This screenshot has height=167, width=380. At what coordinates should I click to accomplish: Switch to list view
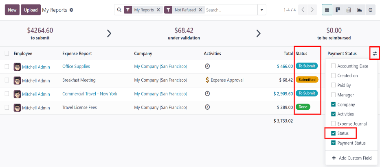point(327,10)
